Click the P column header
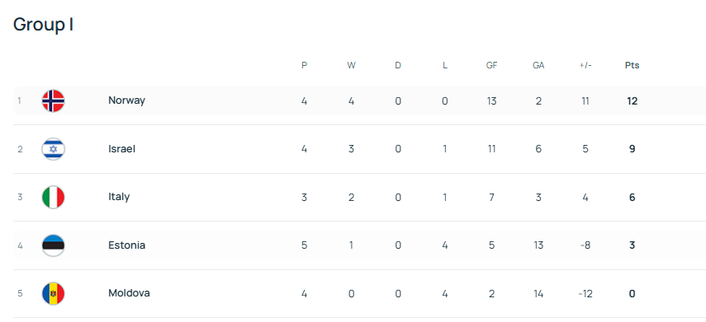The image size is (706, 322). click(x=305, y=66)
